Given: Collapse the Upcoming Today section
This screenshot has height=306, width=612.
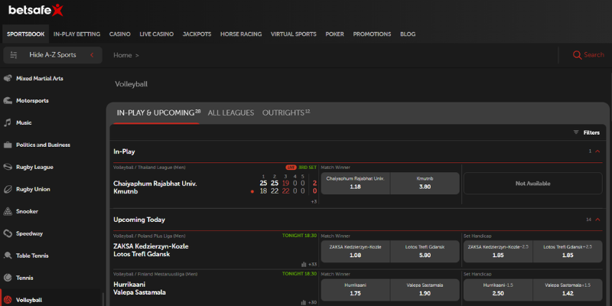Looking at the screenshot, I should [597, 220].
